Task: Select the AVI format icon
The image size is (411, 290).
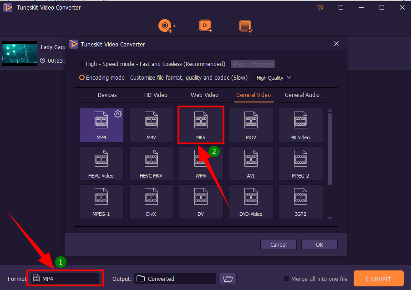Action: pyautogui.click(x=251, y=163)
